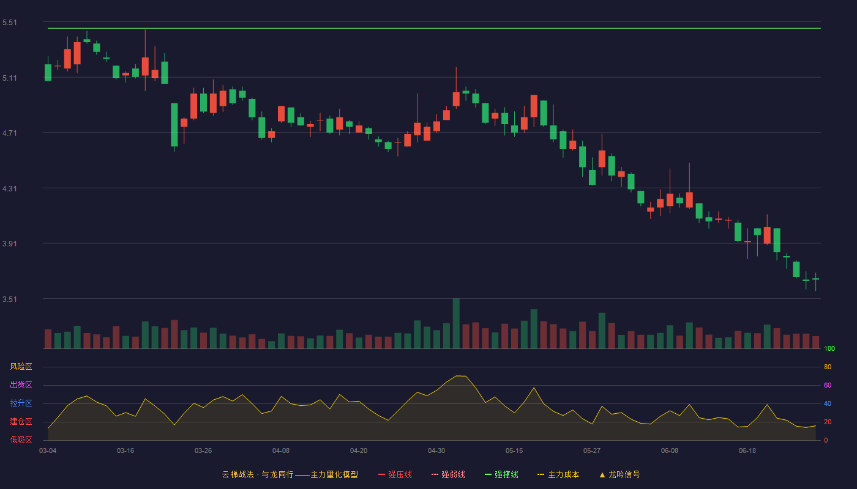Toggle the 主力成本 legend series

[x=558, y=474]
